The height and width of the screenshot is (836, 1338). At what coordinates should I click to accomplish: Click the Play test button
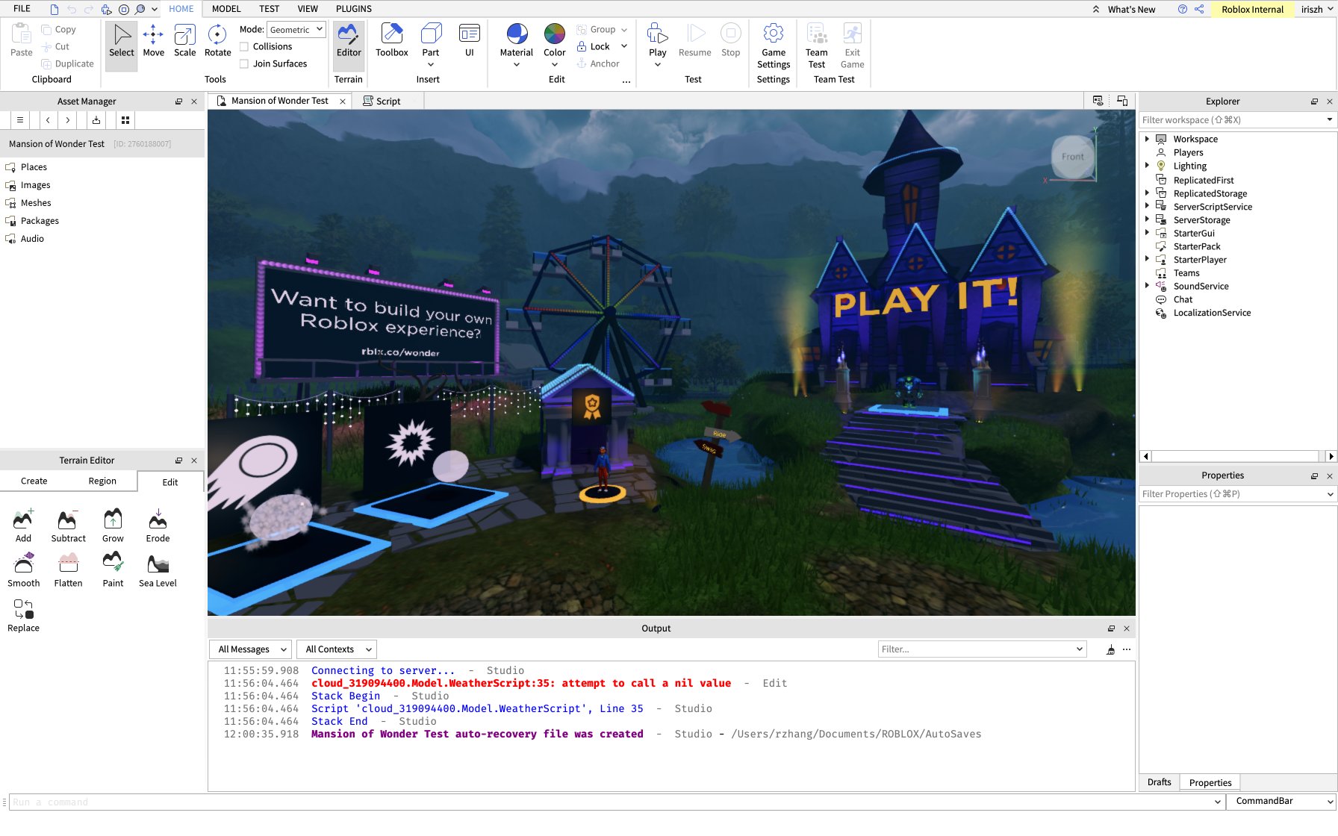click(x=658, y=45)
